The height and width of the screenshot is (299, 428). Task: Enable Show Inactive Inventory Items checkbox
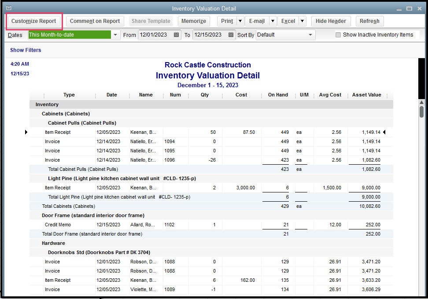coord(338,35)
